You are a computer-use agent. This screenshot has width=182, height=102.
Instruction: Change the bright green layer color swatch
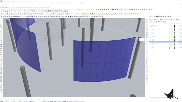(174, 31)
